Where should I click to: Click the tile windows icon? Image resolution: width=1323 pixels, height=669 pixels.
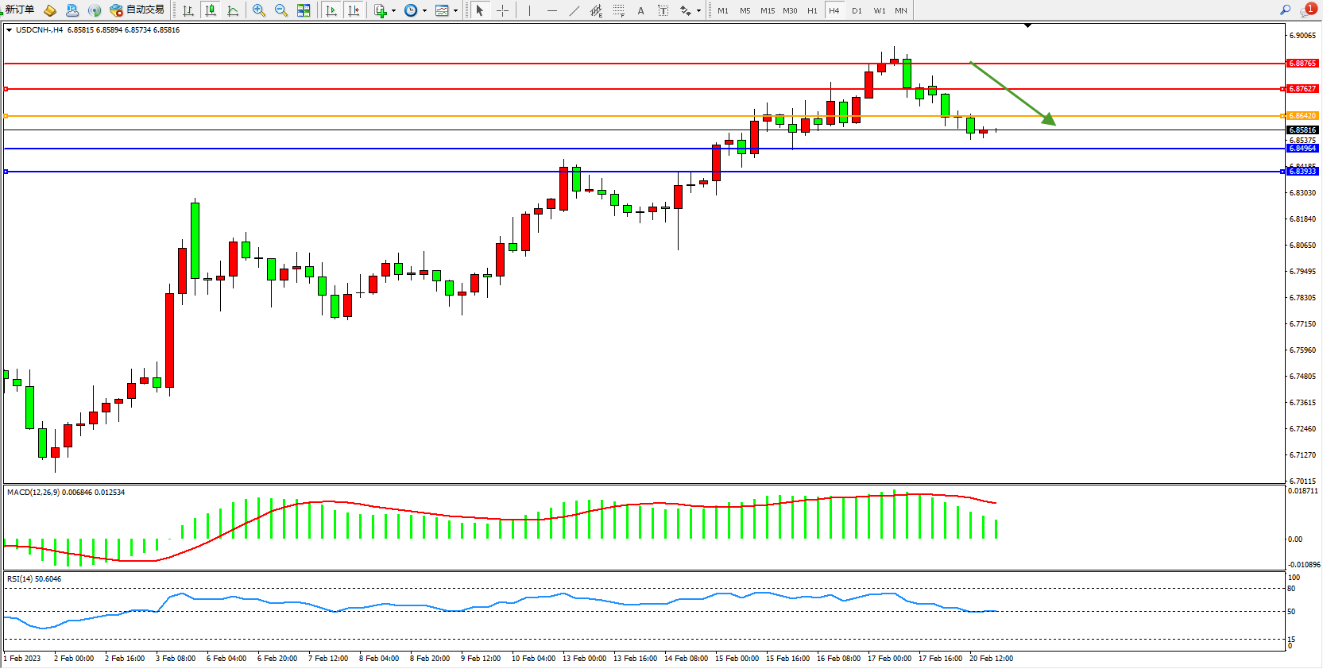point(304,10)
